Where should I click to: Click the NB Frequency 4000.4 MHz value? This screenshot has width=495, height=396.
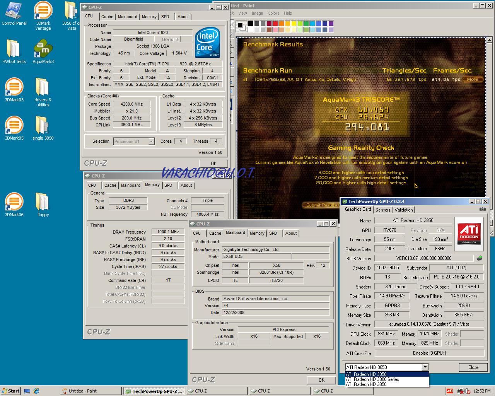tap(207, 214)
